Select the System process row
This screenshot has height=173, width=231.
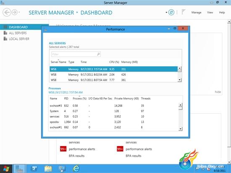click(113, 111)
